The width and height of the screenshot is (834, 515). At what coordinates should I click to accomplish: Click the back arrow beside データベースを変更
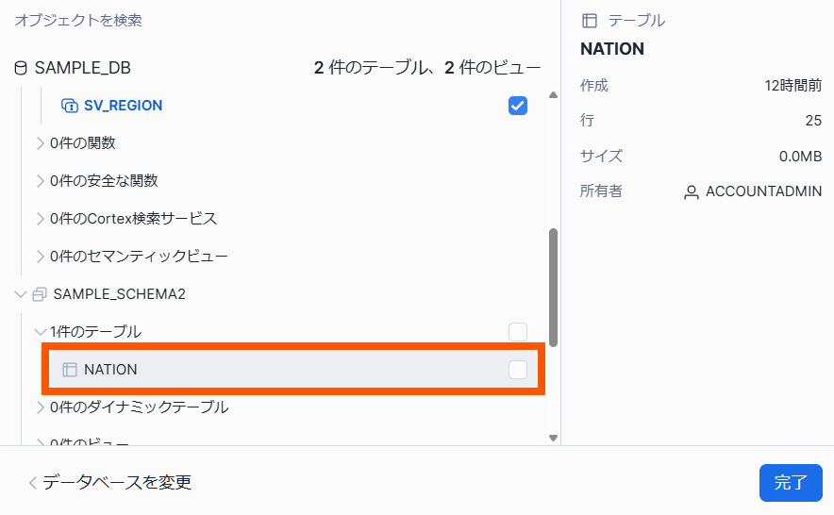coord(33,483)
